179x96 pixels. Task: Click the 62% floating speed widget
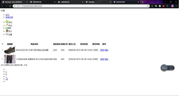tap(167, 68)
